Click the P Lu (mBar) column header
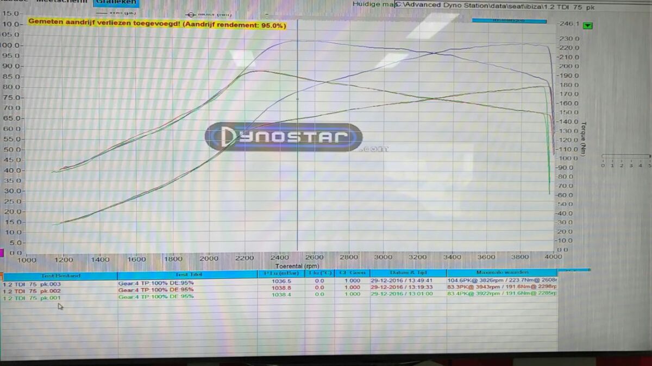The width and height of the screenshot is (652, 366). coord(281,273)
